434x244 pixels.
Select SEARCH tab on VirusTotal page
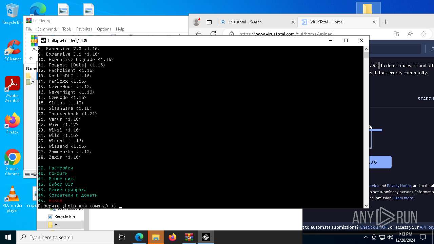click(x=426, y=99)
